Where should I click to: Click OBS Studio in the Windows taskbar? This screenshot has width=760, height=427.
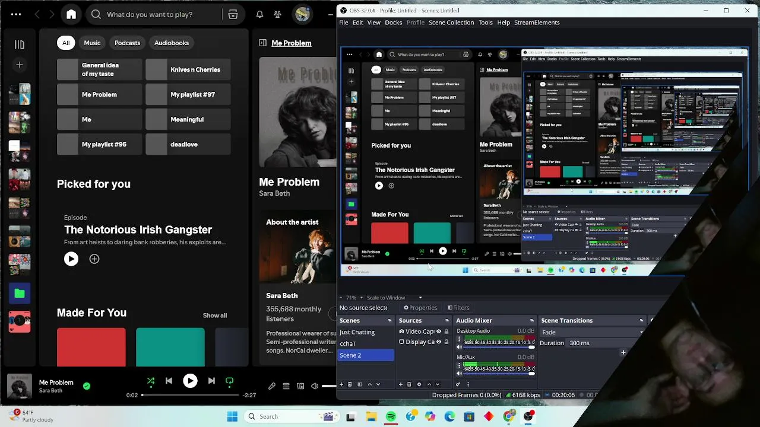(x=528, y=416)
